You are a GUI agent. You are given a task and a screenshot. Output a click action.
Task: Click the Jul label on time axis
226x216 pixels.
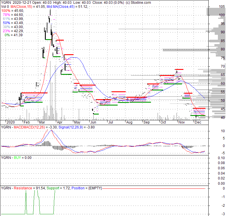pos(111,122)
